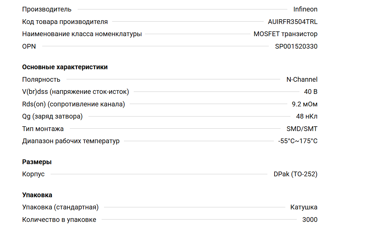
Task: Click the Qg заряд затвора label
Action: 52,117
